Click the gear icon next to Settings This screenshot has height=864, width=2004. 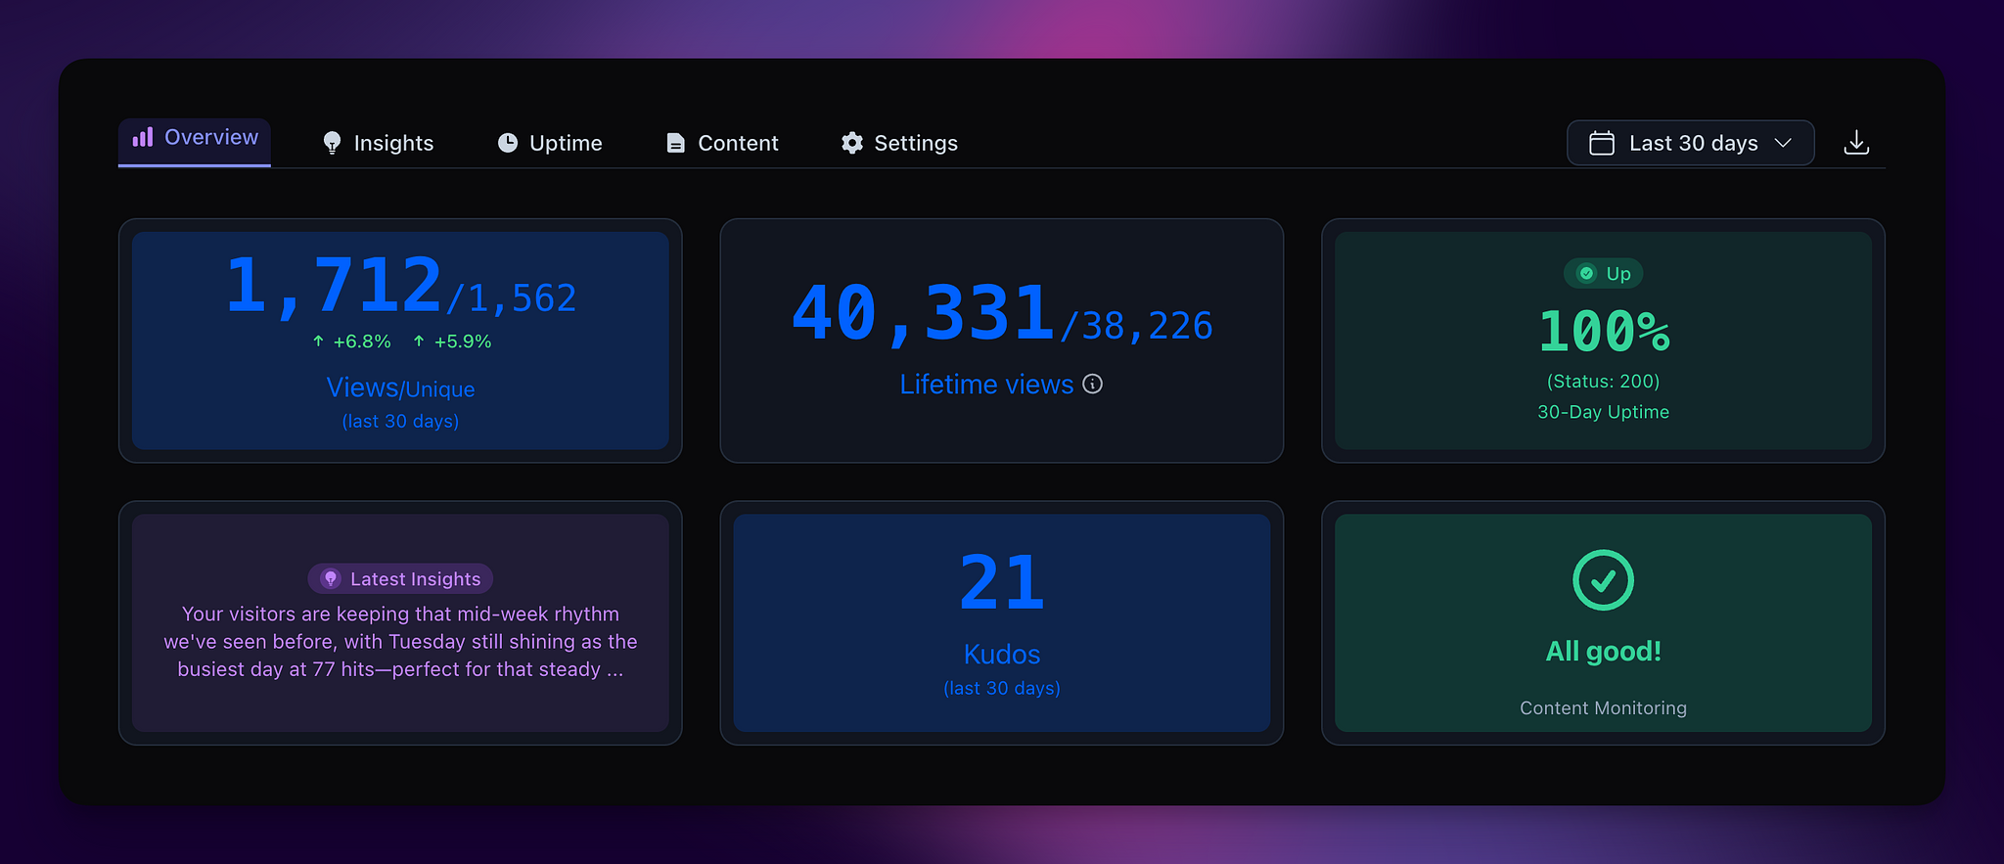tap(852, 143)
